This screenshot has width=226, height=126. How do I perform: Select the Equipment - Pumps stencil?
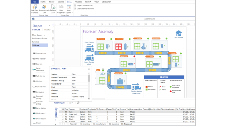click(40, 38)
